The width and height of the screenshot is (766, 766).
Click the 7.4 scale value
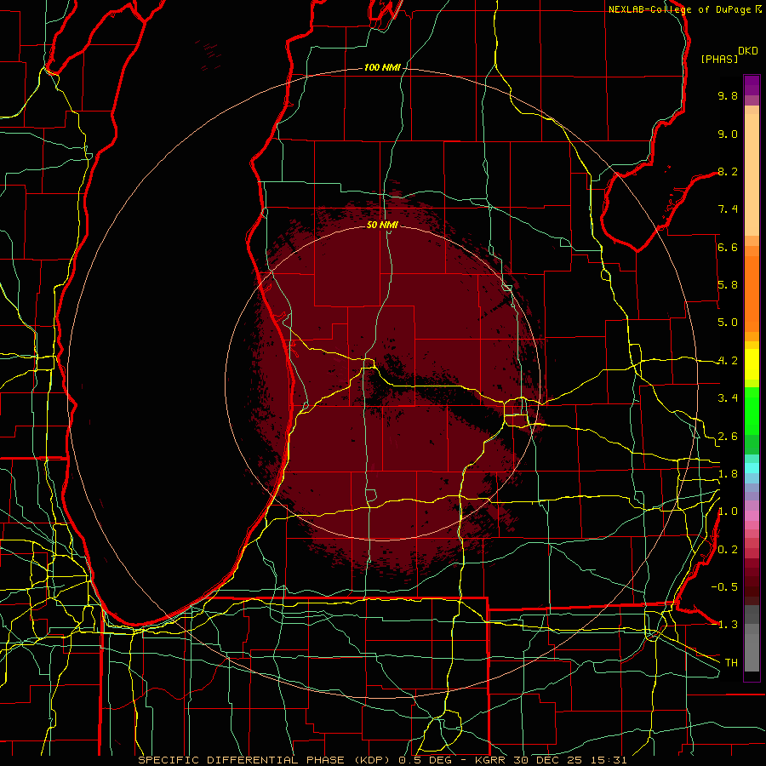tap(728, 209)
